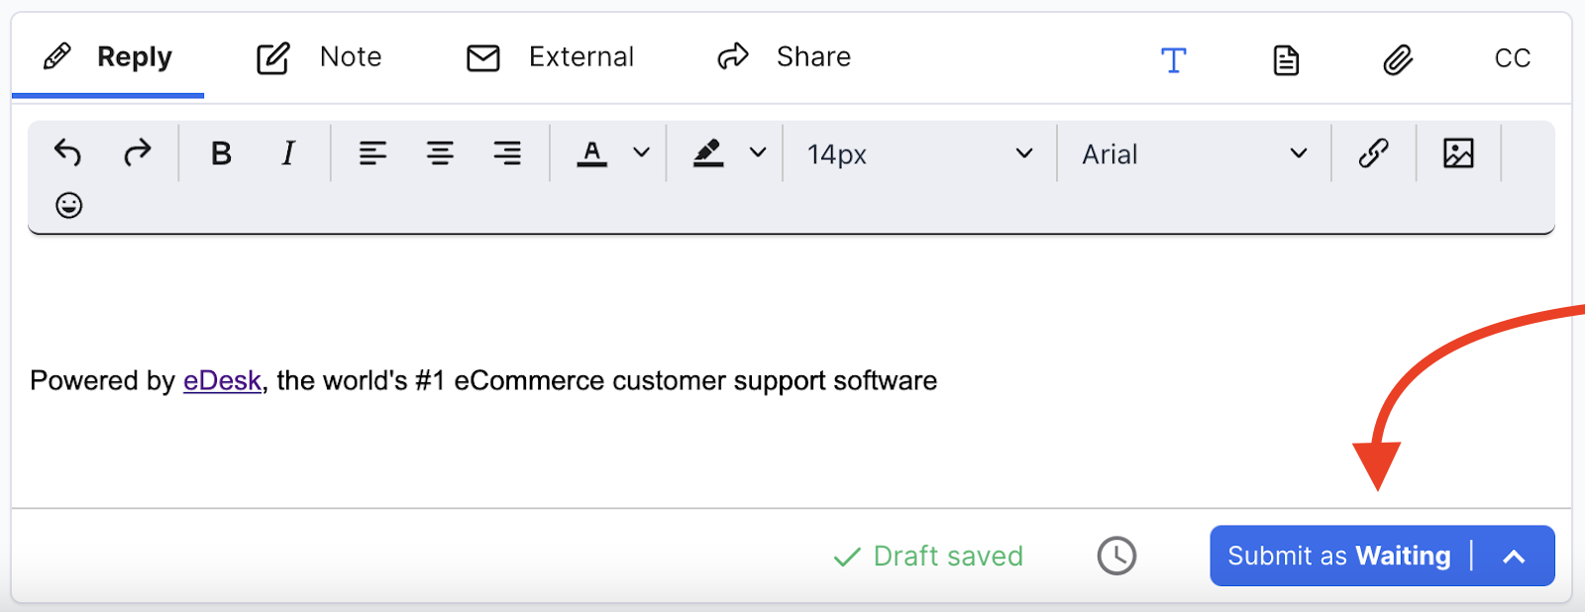Open the eDesk link in signature

pyautogui.click(x=222, y=380)
